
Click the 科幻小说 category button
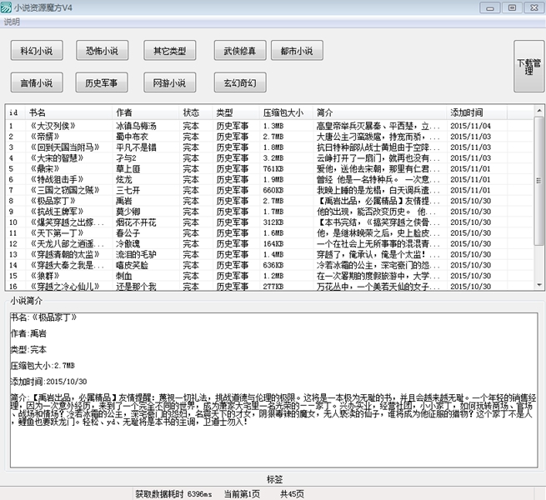click(x=37, y=51)
